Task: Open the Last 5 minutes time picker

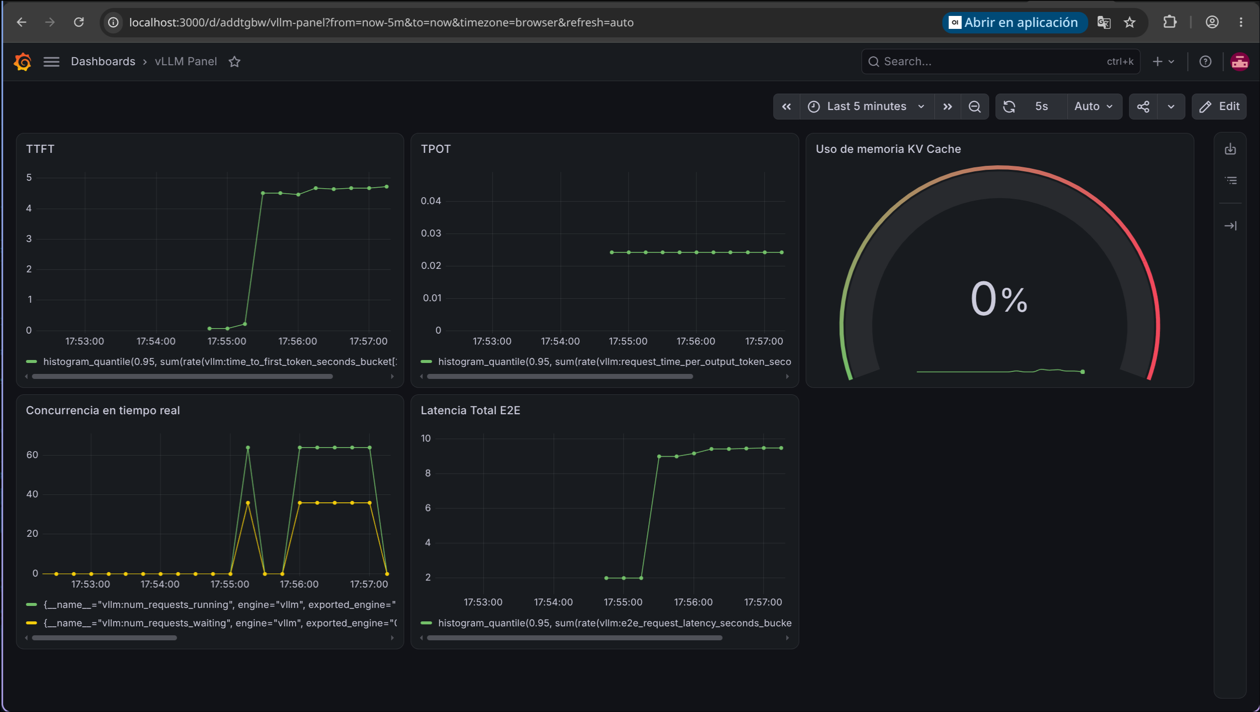Action: tap(867, 107)
